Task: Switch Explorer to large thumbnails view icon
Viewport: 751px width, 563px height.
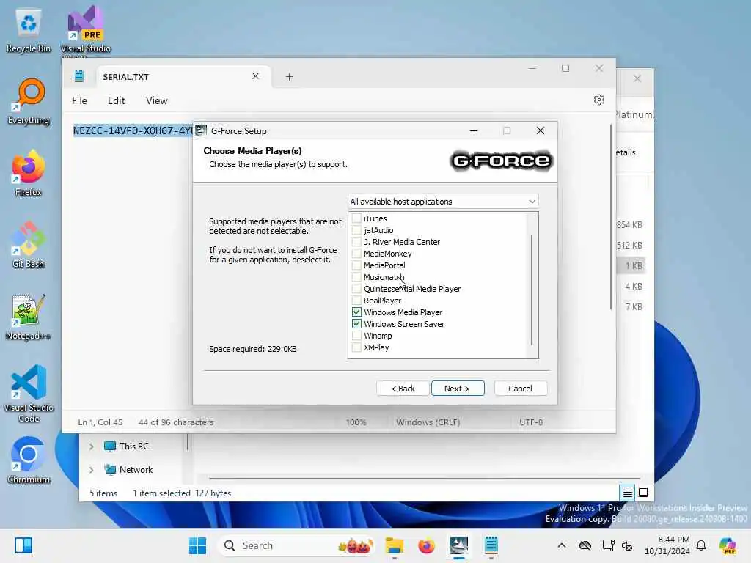Action: tap(643, 493)
